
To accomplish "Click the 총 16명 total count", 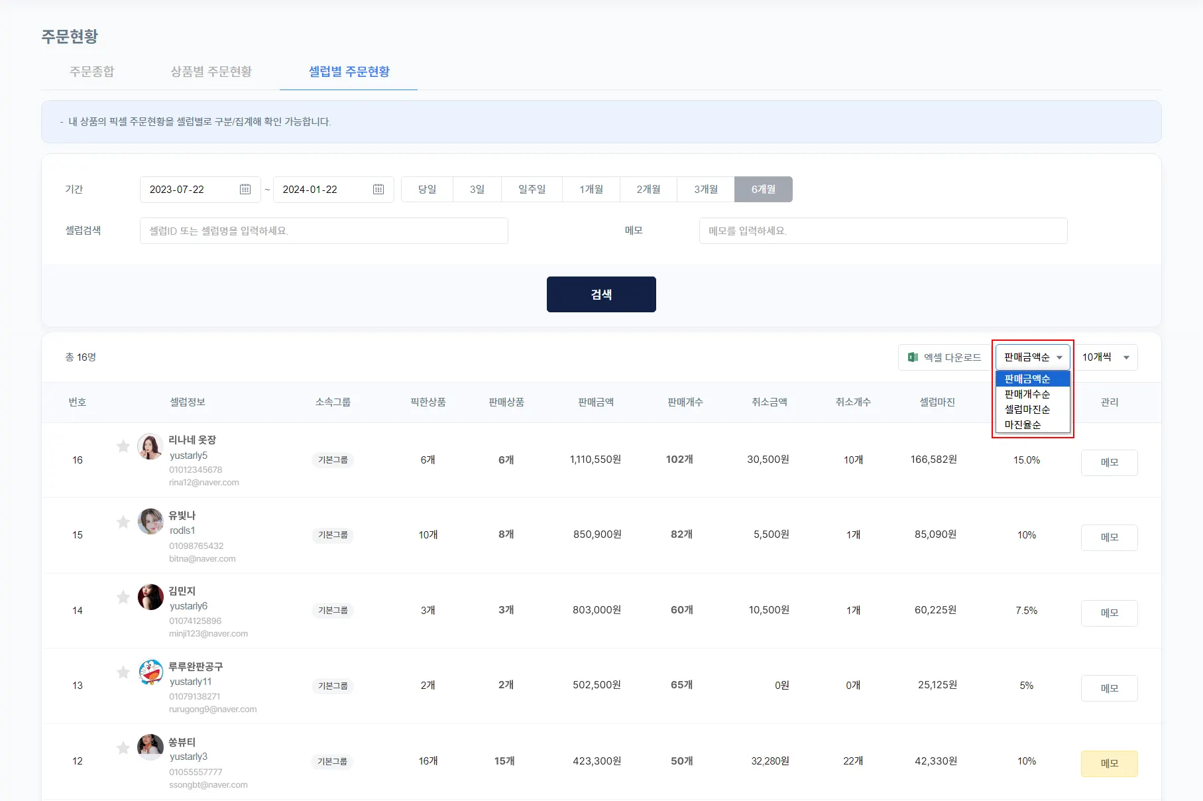I will 80,357.
